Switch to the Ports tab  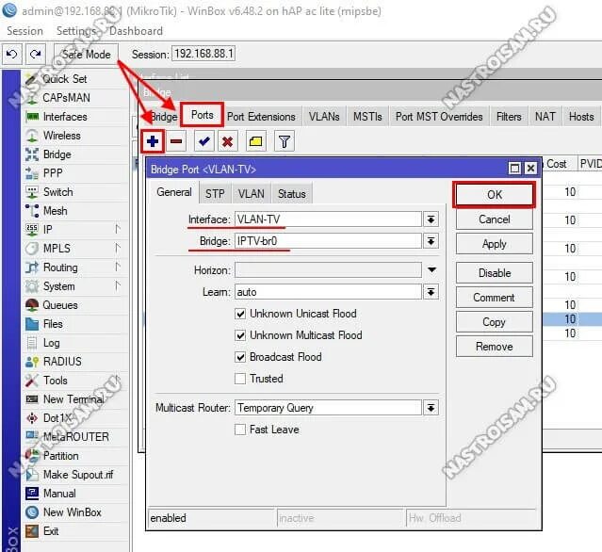pyautogui.click(x=202, y=115)
